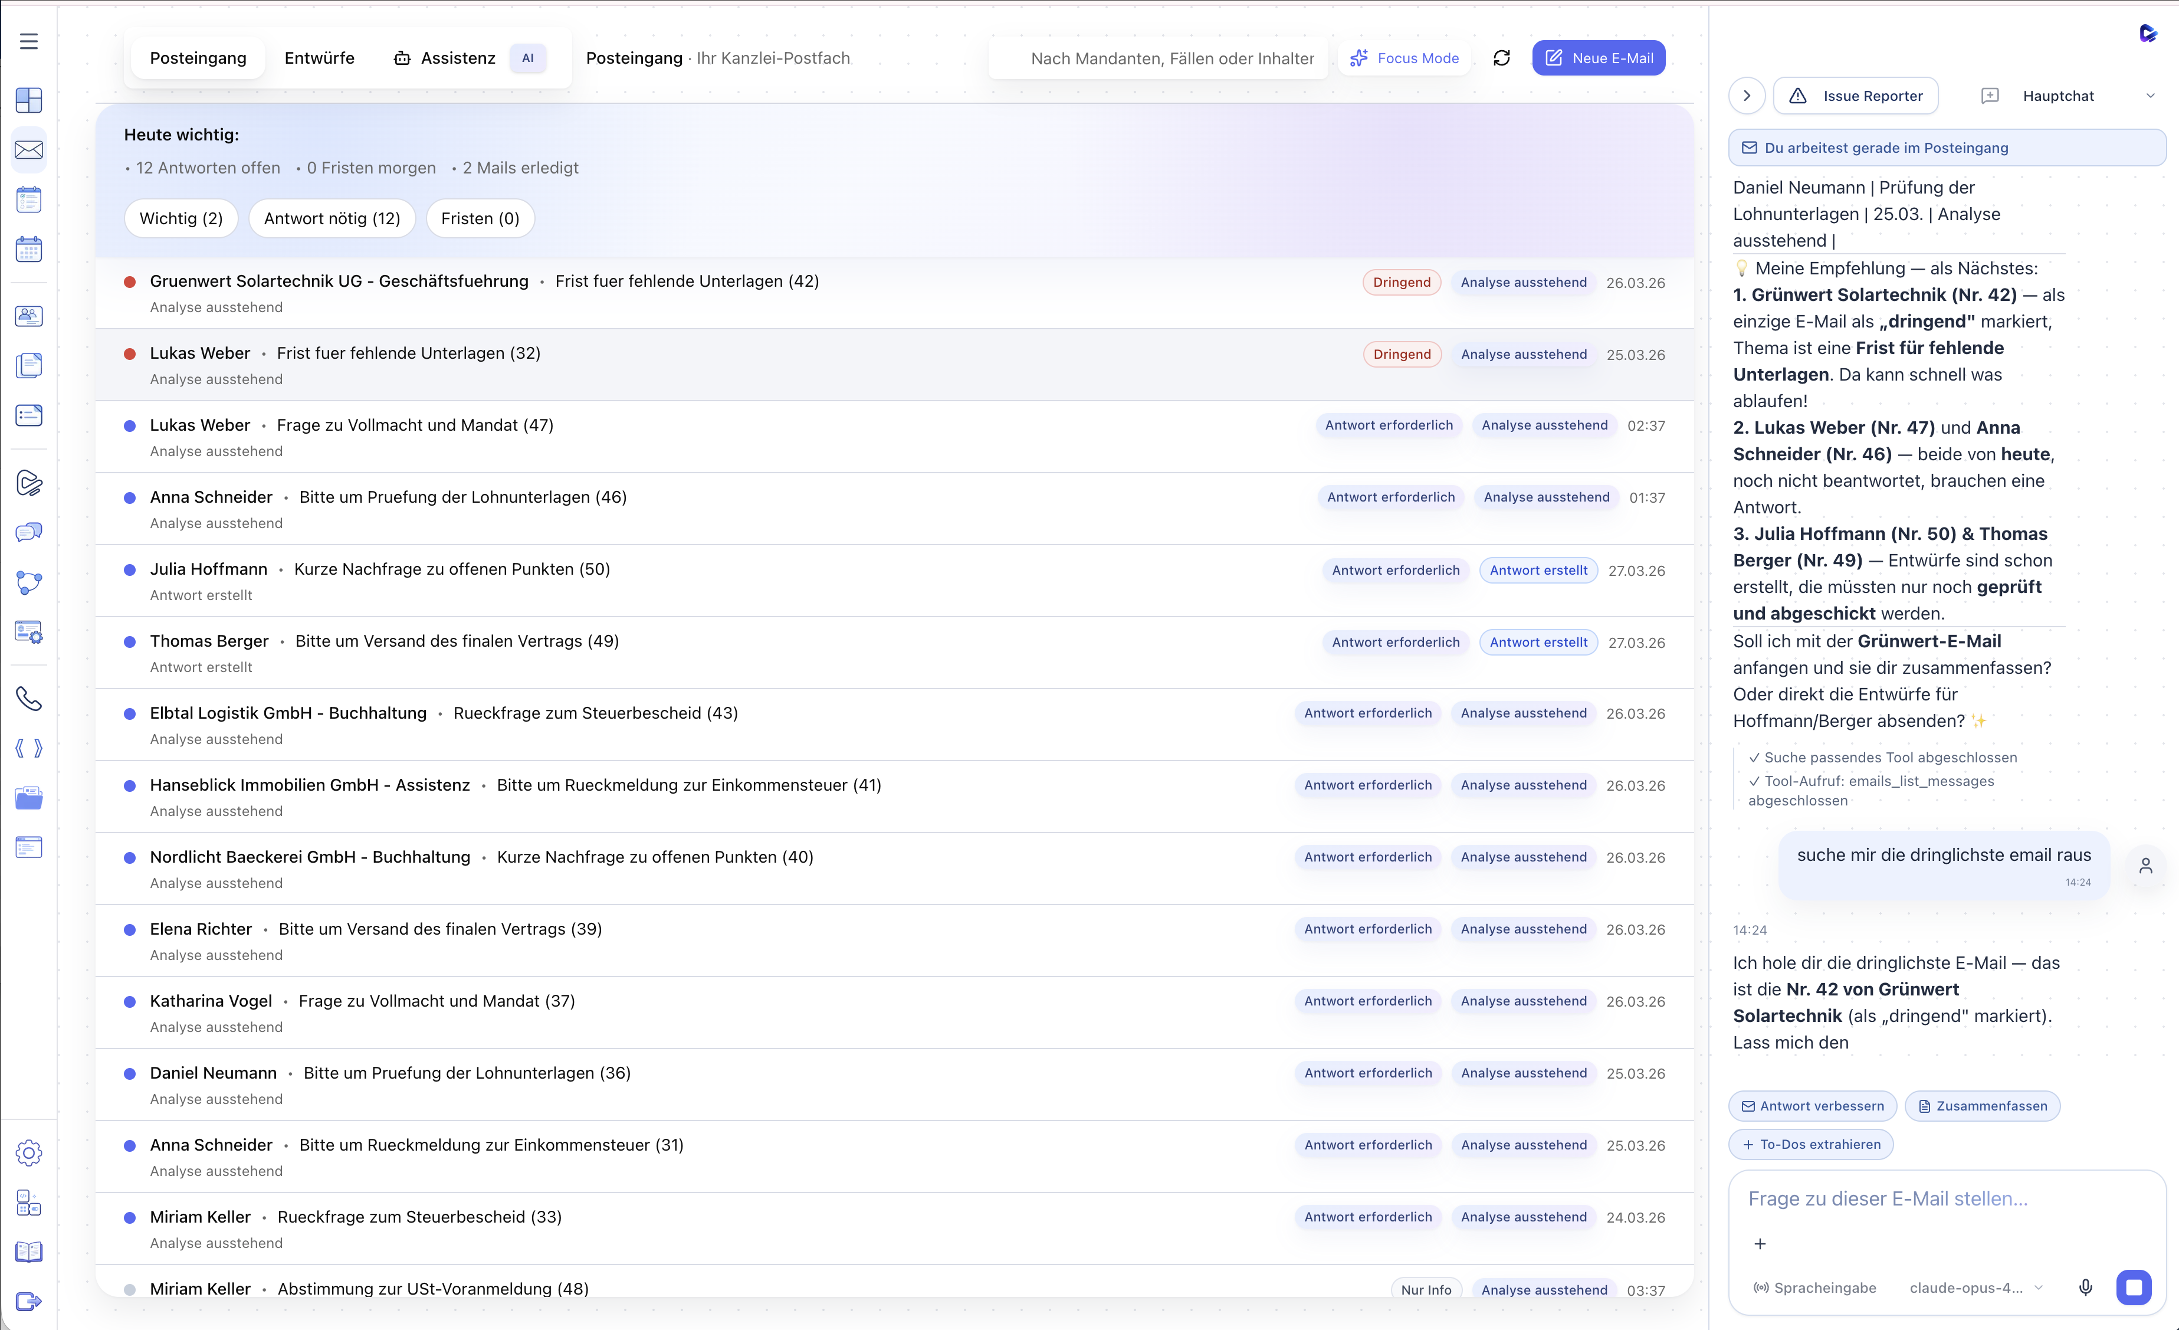
Task: Open the hamburger menu icon
Action: click(x=28, y=41)
